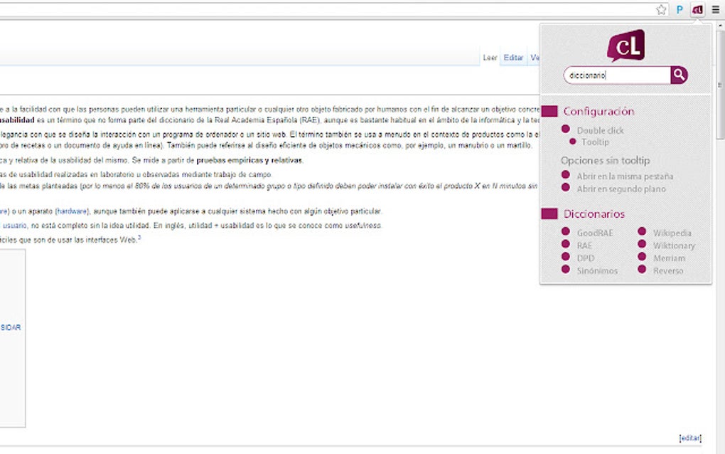
Task: Click into the diccionario search field
Action: (617, 75)
